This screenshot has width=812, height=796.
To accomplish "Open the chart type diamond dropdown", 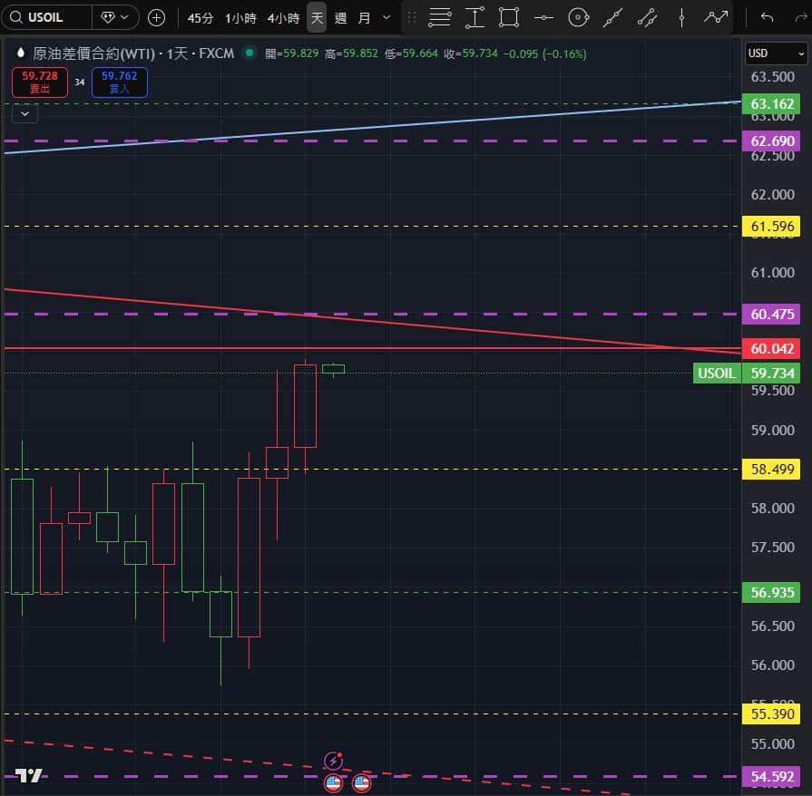I will [x=115, y=17].
